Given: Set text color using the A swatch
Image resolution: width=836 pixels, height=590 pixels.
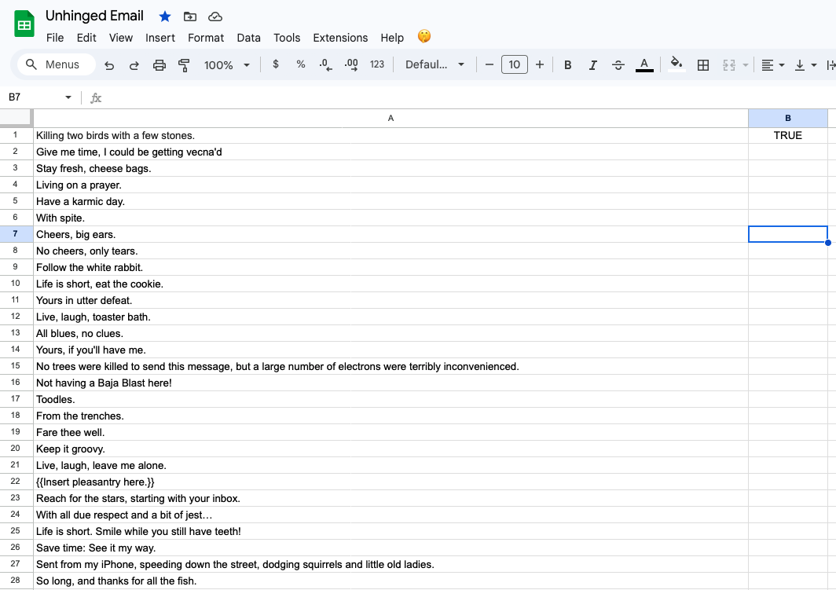Looking at the screenshot, I should pyautogui.click(x=644, y=64).
